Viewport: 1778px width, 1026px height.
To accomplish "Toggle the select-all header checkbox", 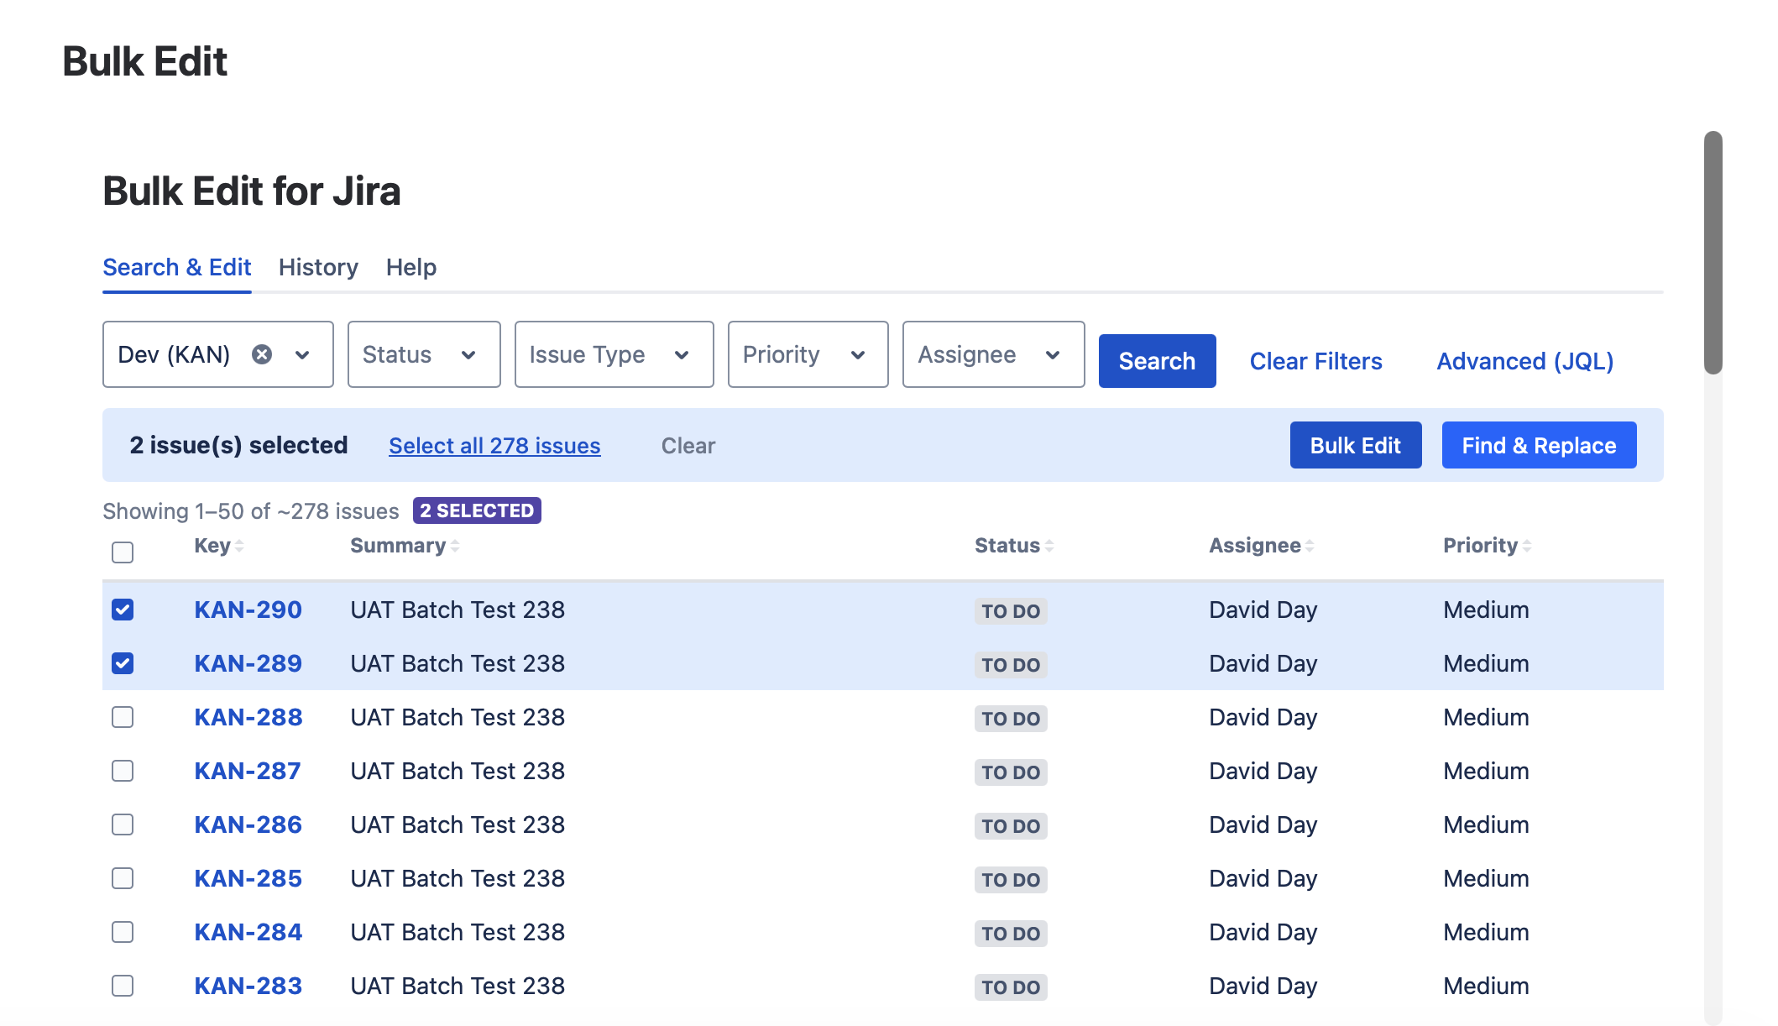I will click(x=123, y=552).
